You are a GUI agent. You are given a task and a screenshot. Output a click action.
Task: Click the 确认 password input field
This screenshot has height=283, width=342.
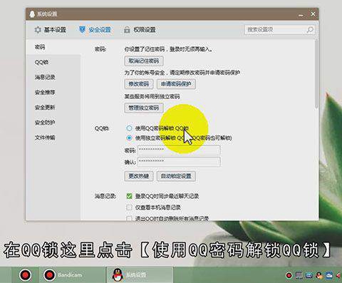(179, 162)
